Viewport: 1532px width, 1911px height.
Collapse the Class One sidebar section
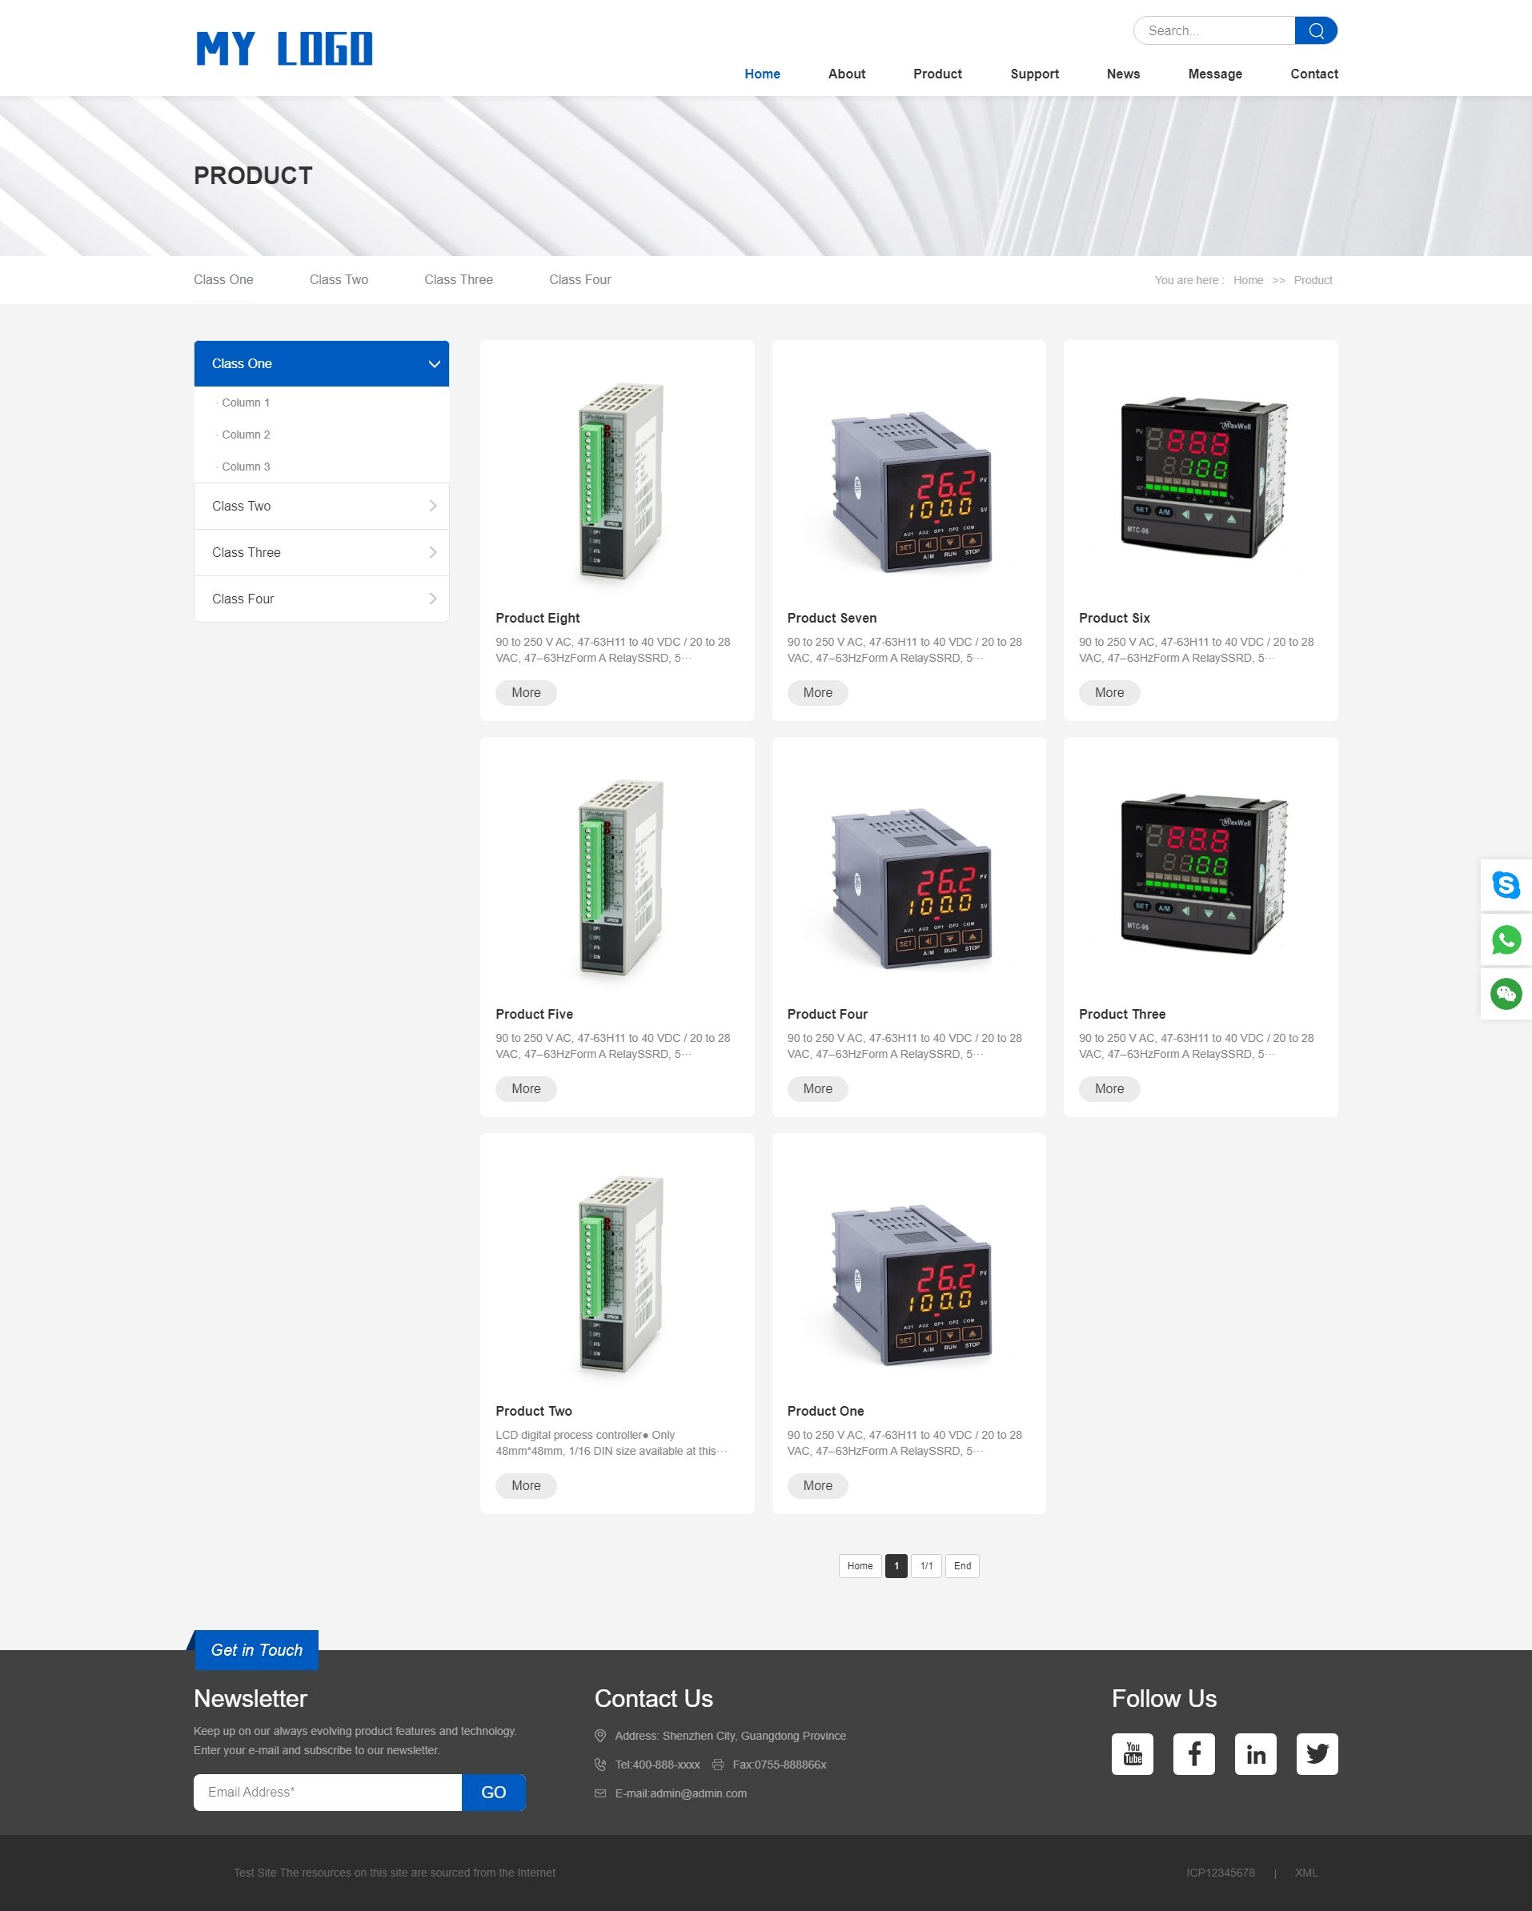(434, 364)
